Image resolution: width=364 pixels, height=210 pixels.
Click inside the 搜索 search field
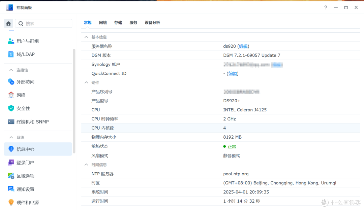44,23
